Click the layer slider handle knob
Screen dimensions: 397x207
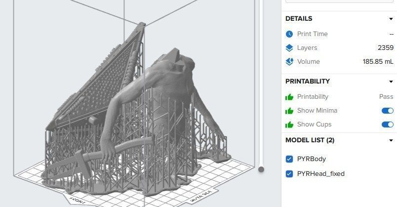(x=261, y=169)
